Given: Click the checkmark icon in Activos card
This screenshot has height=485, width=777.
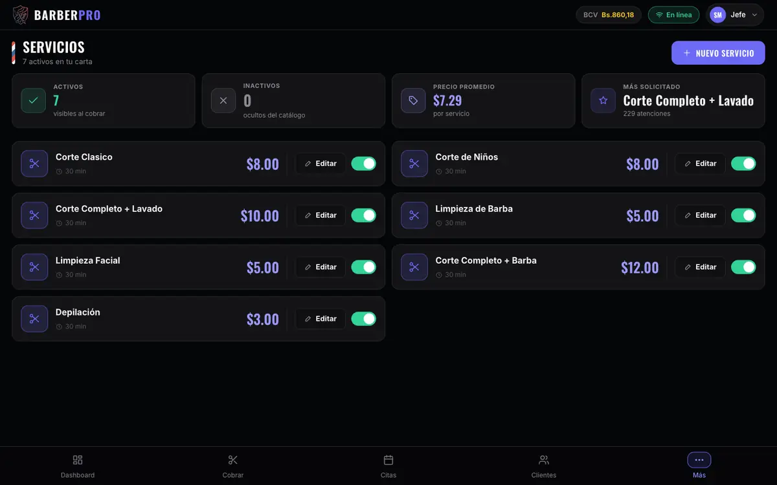Looking at the screenshot, I should point(34,100).
